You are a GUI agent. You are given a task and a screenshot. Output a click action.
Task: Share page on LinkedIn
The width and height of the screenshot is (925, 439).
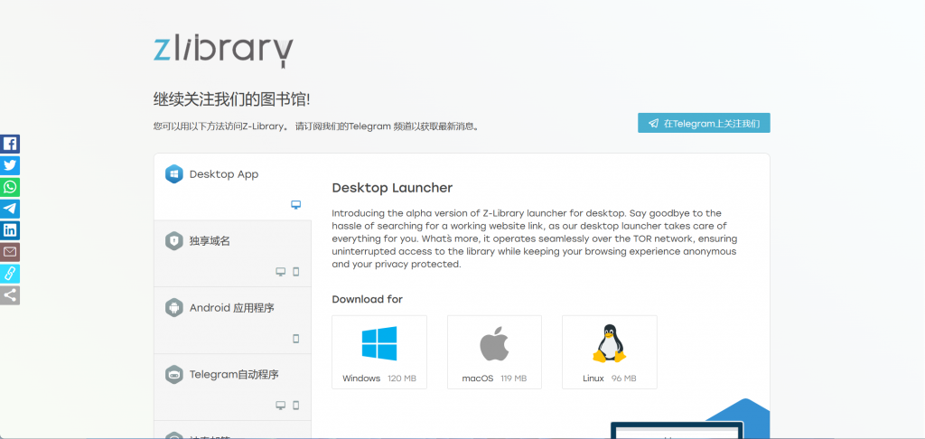point(9,230)
